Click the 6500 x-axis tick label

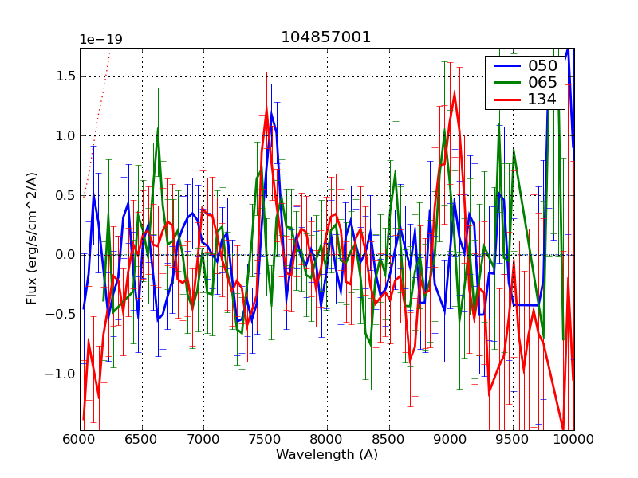(x=141, y=438)
